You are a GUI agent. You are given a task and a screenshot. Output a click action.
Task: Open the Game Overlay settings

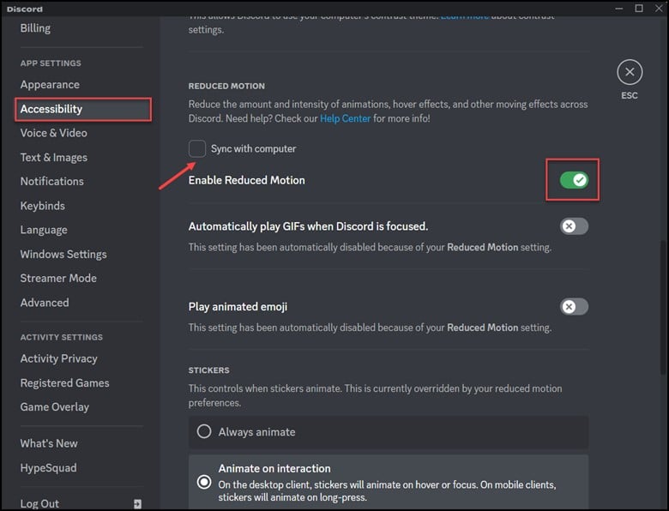tap(54, 407)
